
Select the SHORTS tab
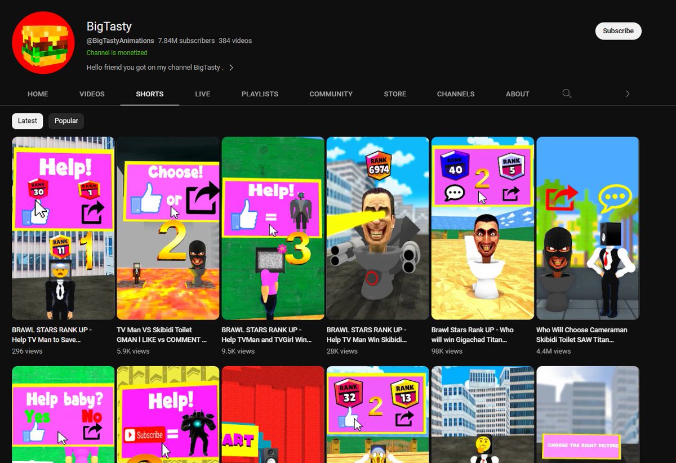point(150,94)
